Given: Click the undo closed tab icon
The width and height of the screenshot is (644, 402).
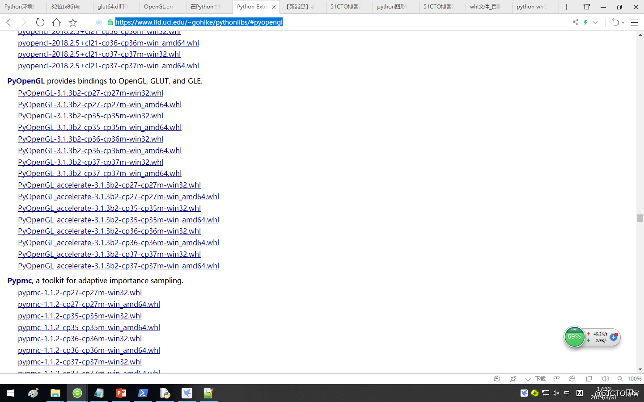Looking at the screenshot, I should click(616, 22).
